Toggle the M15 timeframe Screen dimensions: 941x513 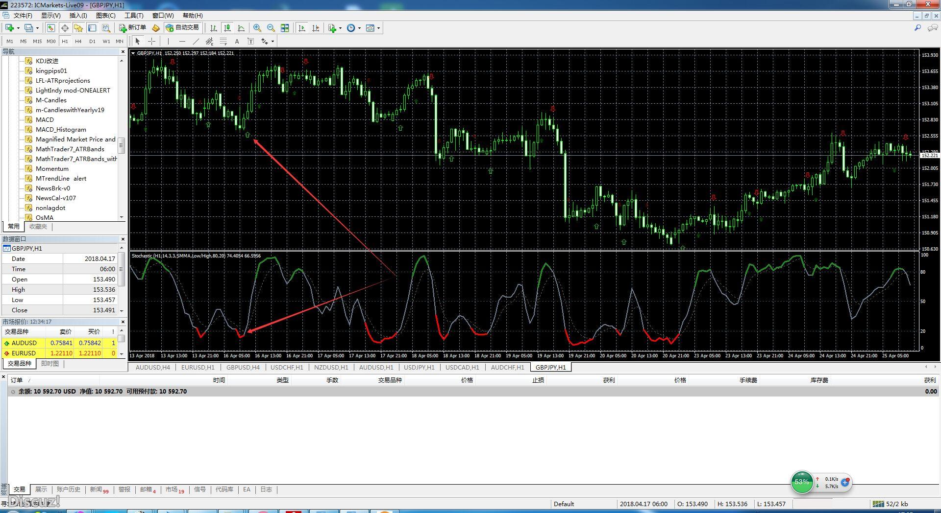[37, 41]
